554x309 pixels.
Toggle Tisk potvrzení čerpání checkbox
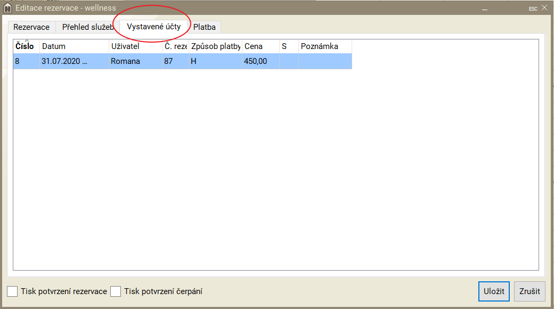point(116,291)
